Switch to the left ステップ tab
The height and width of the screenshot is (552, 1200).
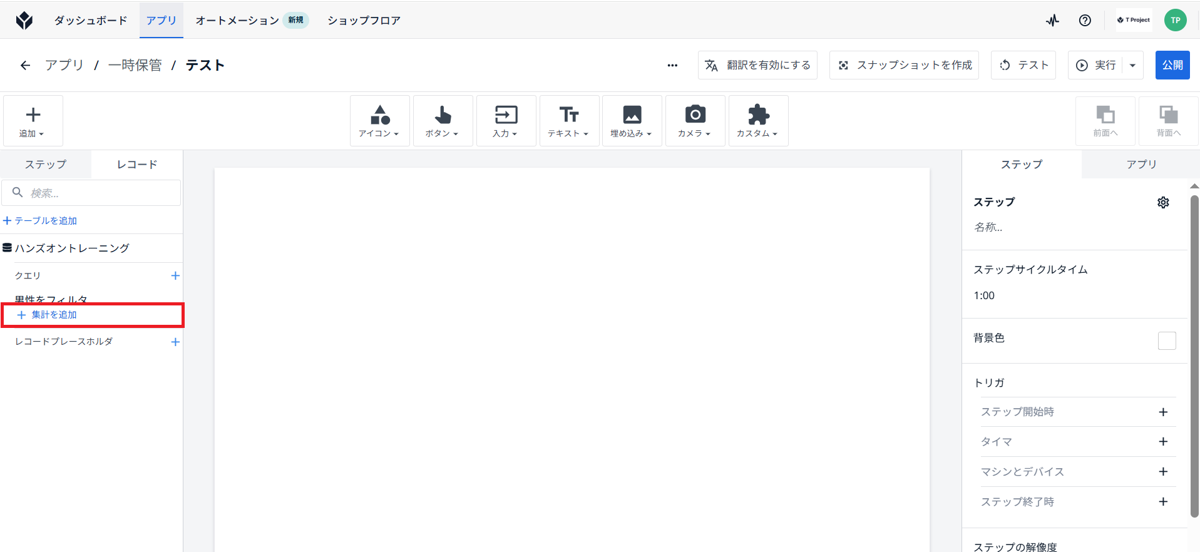click(x=46, y=164)
